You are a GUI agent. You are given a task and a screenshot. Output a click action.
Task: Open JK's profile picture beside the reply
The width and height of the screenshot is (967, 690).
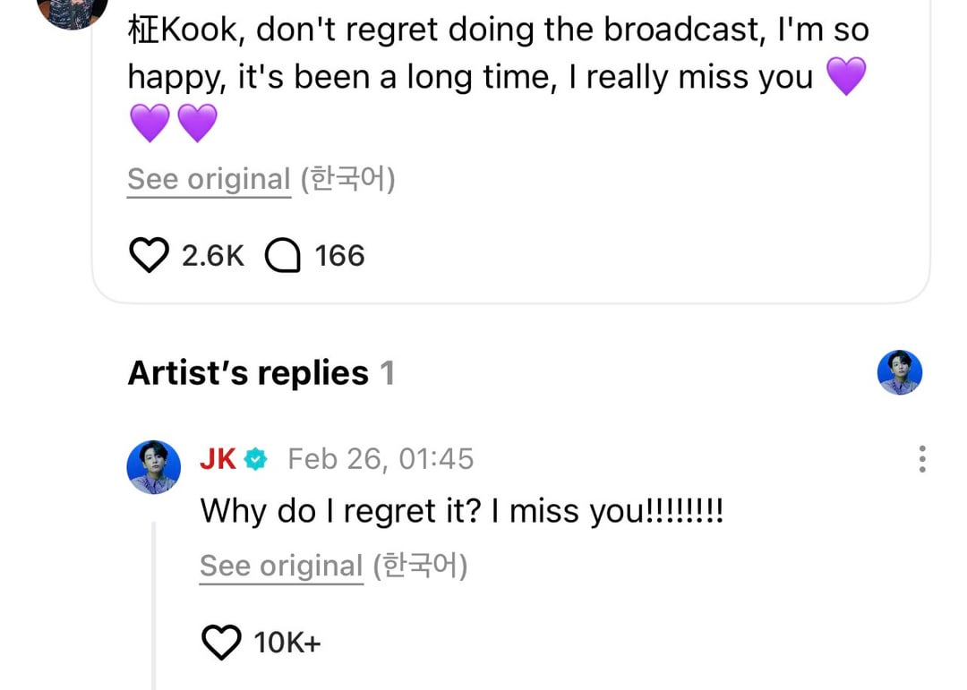pyautogui.click(x=154, y=466)
